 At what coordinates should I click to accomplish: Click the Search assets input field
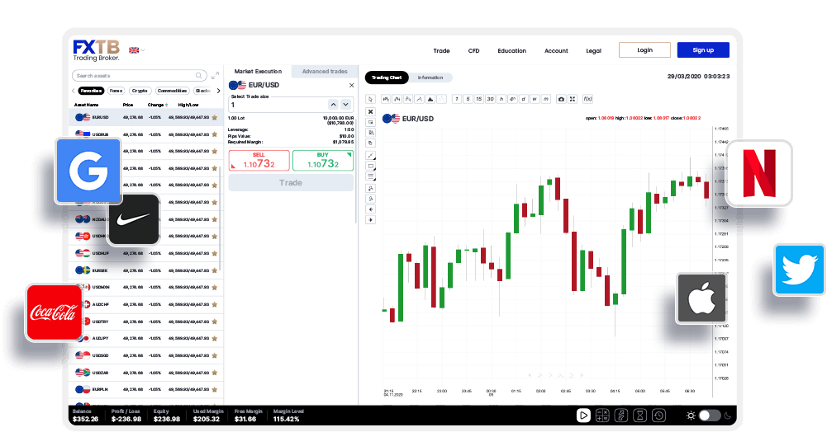pyautogui.click(x=140, y=76)
